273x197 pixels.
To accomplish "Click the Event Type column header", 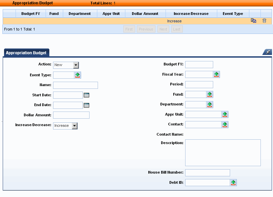I will [x=233, y=14].
